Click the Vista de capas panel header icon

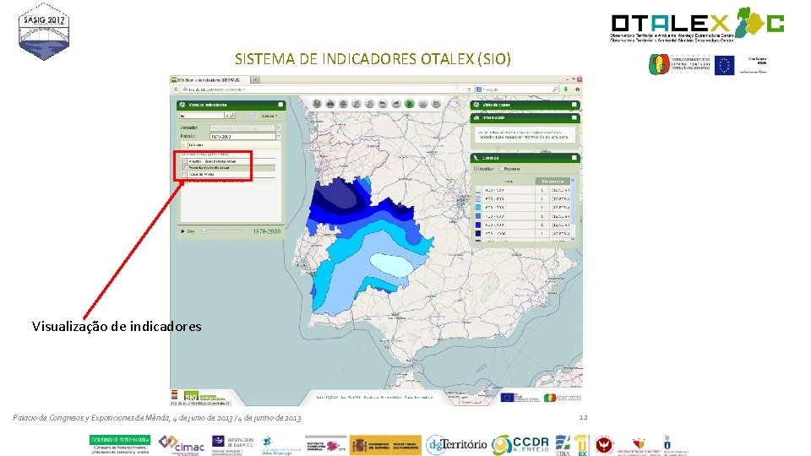(476, 105)
